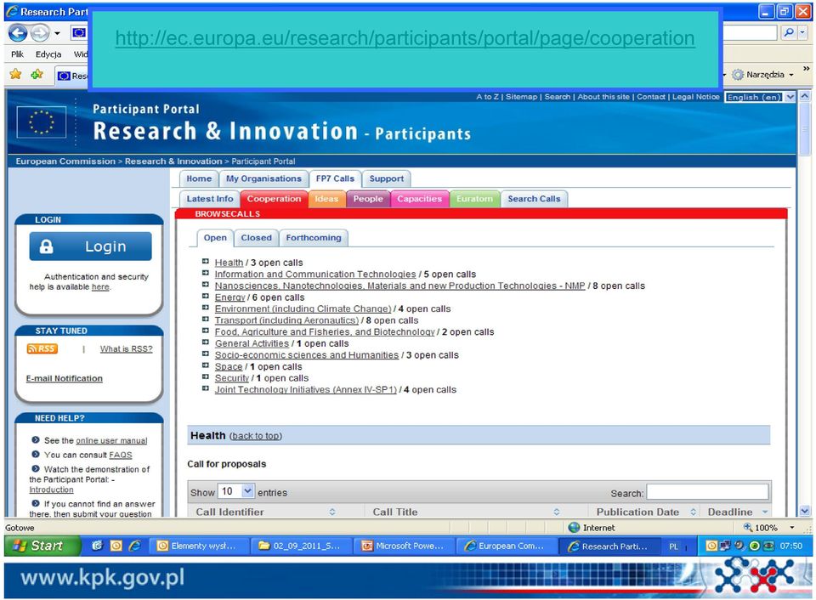Switch to the Forthcoming calls tab
Viewport: 816px width, 600px height.
click(x=314, y=238)
